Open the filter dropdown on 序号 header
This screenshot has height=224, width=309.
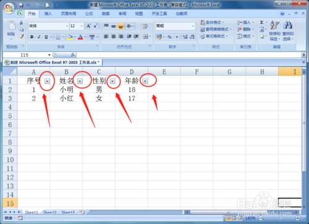[x=48, y=81]
